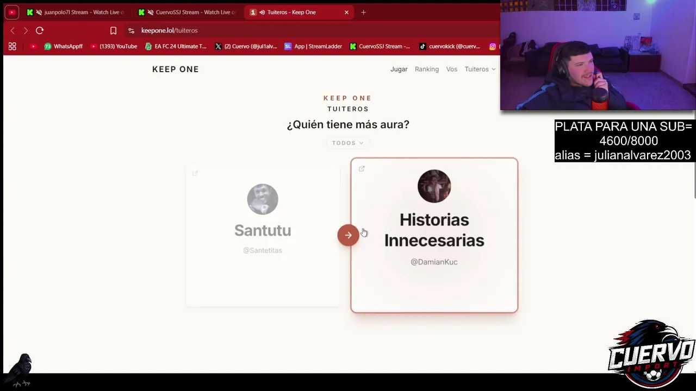Go to the Jugar page
This screenshot has height=391, width=696.
tap(399, 69)
